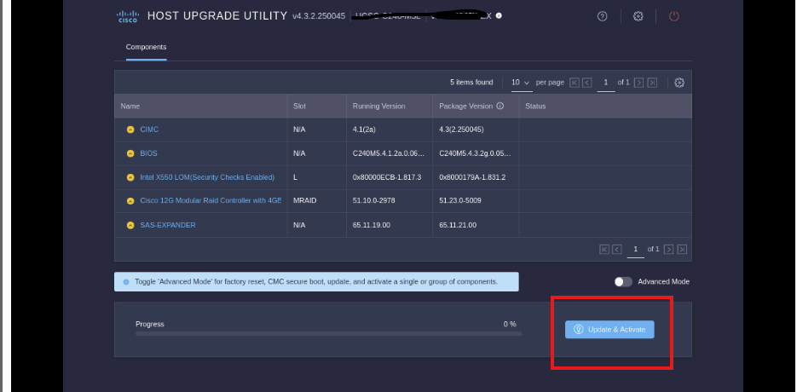797x392 pixels.
Task: Click running version 0x80000ECB-1.817.3
Action: click(x=387, y=177)
